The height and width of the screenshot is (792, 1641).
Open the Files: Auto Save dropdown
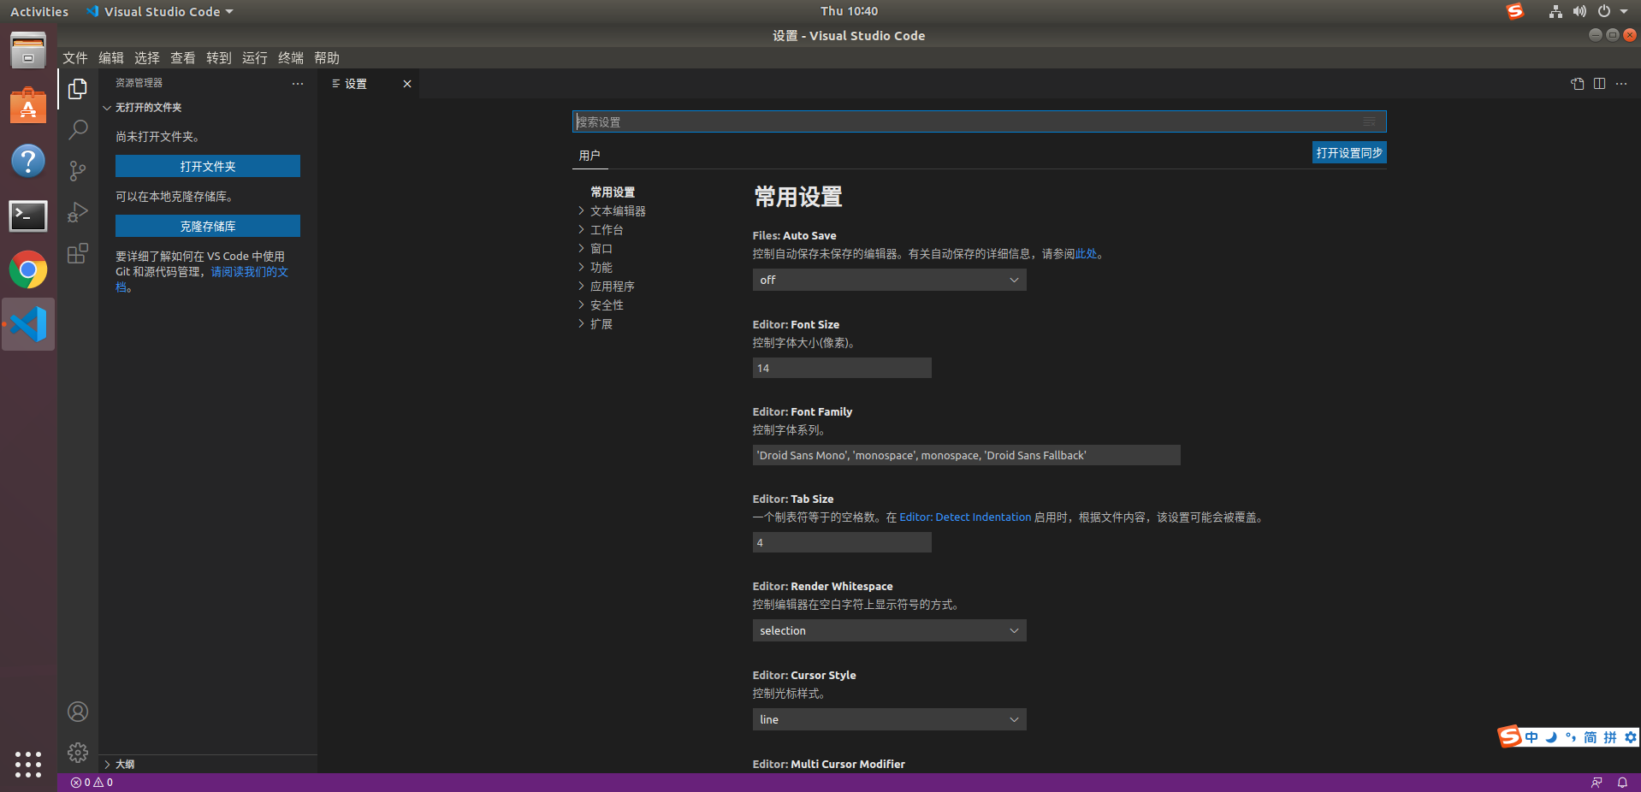pyautogui.click(x=889, y=280)
